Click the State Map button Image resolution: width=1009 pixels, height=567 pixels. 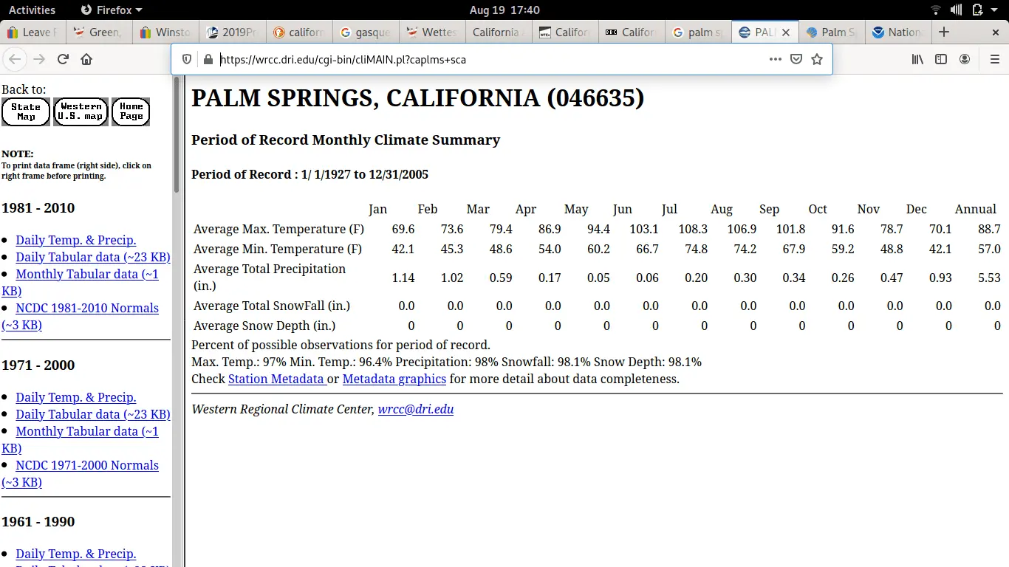[x=26, y=112]
